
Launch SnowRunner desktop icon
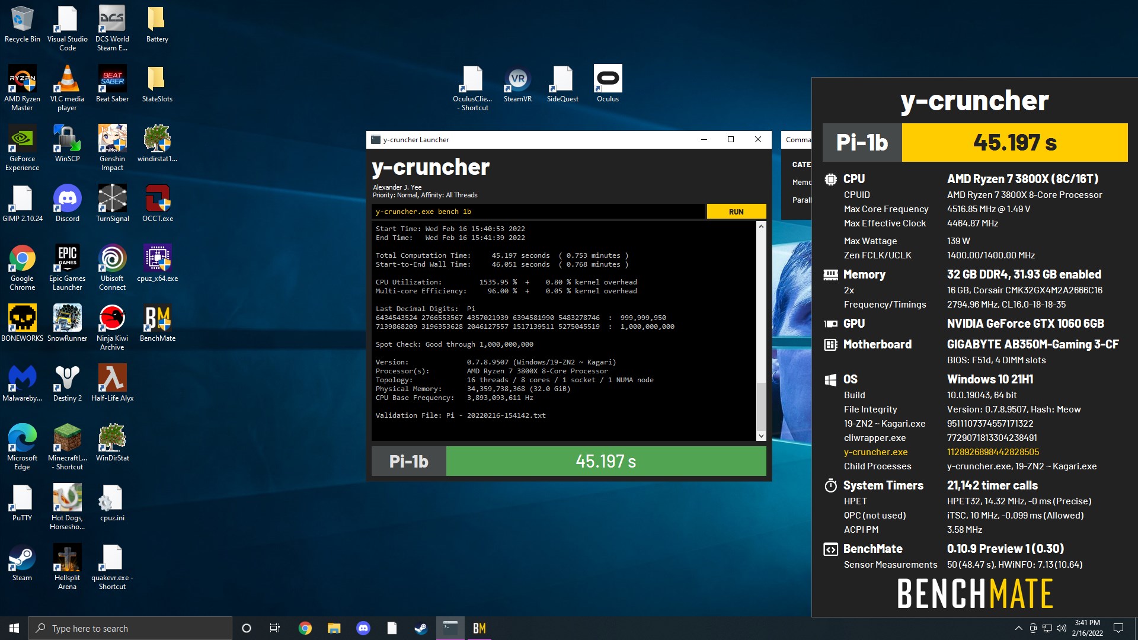point(68,324)
